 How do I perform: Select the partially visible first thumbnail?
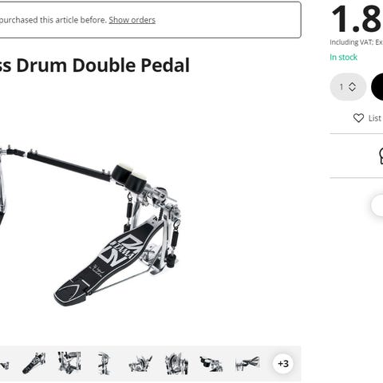click(4, 365)
